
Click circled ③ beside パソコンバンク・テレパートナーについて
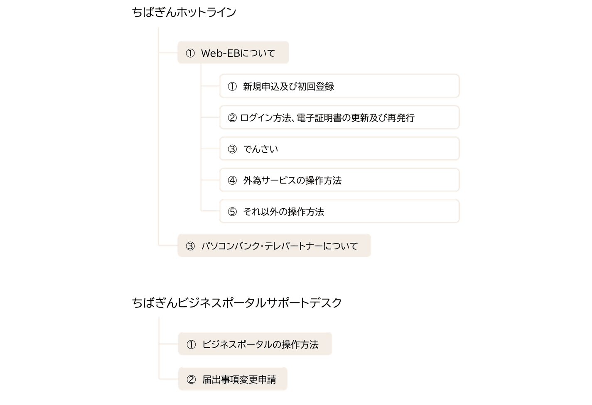tap(190, 246)
